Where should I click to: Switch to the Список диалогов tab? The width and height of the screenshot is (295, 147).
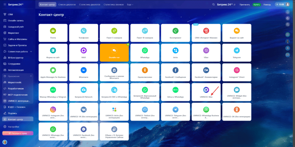point(68,5)
